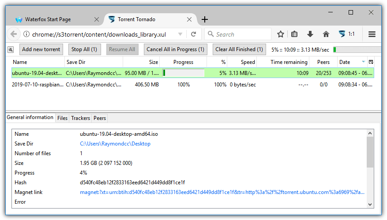Click the 5% :: 10:09 :: 3.13 MB/sec status

pyautogui.click(x=300, y=49)
